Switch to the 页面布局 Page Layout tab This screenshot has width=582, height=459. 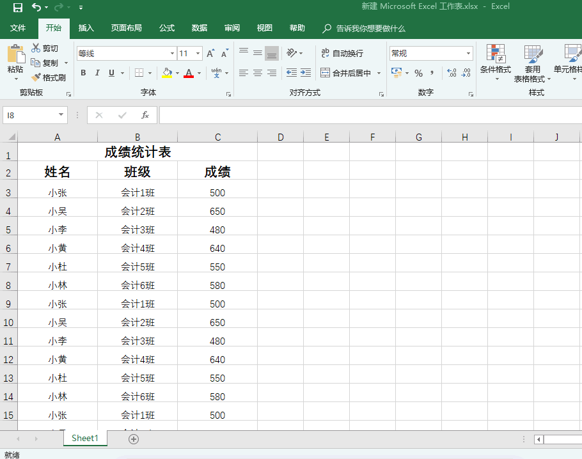[x=126, y=28]
